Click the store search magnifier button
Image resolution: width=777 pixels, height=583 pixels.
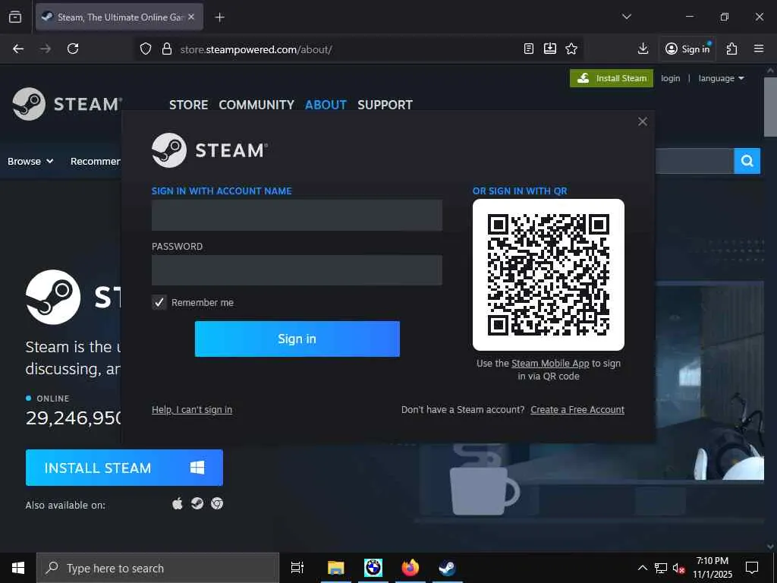click(x=747, y=161)
